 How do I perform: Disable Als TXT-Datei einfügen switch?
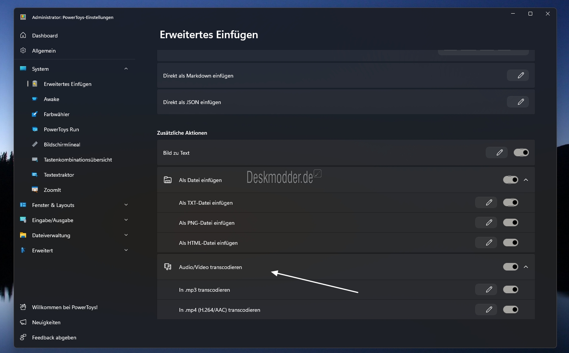pos(511,202)
